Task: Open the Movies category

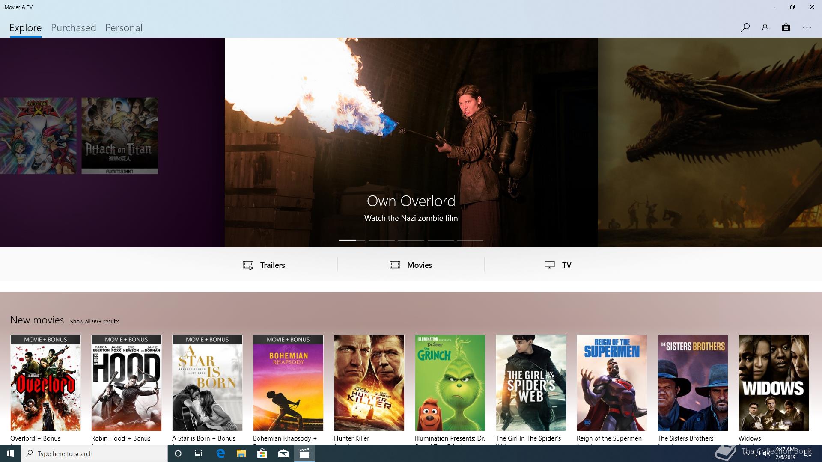Action: (411, 265)
